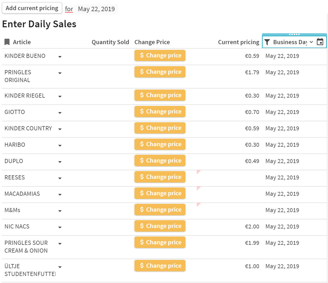Click the filter funnel icon on Business Day

click(x=267, y=42)
